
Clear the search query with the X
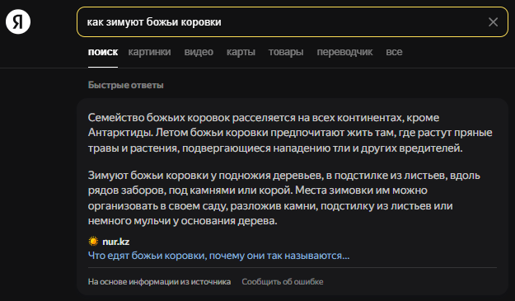point(493,22)
